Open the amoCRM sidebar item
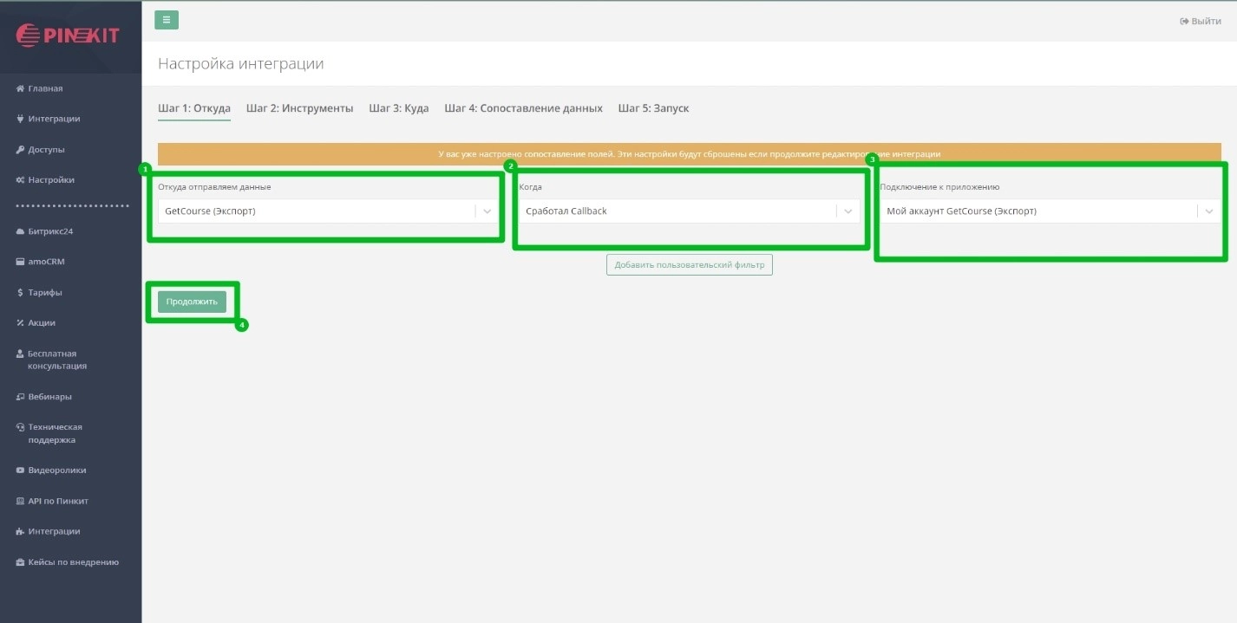The width and height of the screenshot is (1237, 623). click(46, 262)
